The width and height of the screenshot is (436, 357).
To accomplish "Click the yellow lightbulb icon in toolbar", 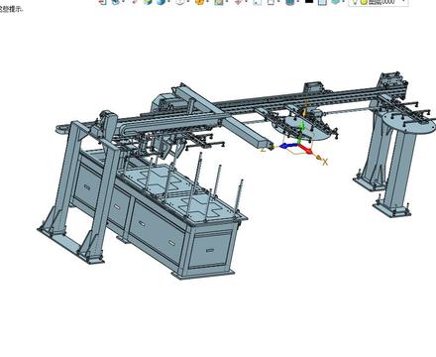I will pyautogui.click(x=355, y=2).
